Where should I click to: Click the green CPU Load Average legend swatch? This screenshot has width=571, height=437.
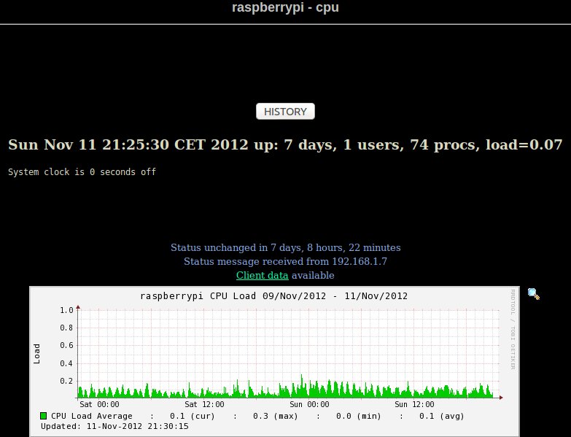tap(43, 416)
